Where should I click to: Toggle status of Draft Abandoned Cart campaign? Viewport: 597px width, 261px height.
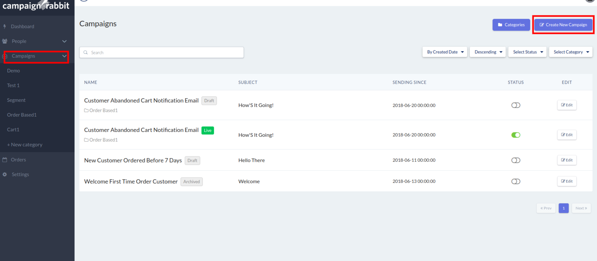516,105
